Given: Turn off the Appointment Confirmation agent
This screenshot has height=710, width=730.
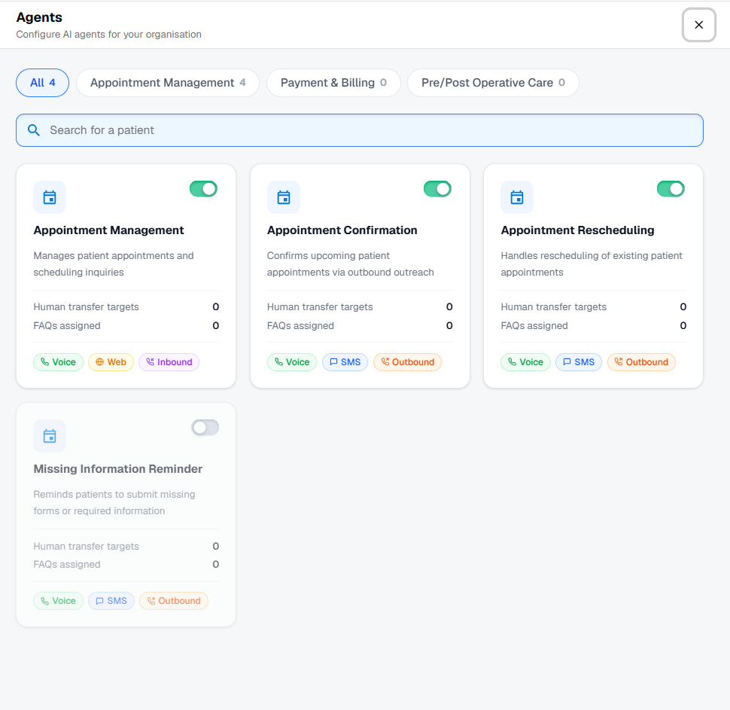Looking at the screenshot, I should coord(437,189).
